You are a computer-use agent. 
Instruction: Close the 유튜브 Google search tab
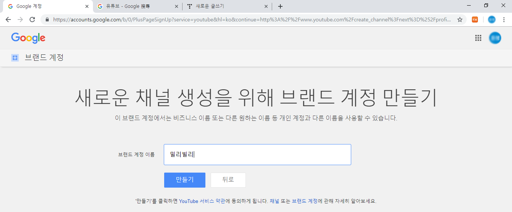point(177,6)
